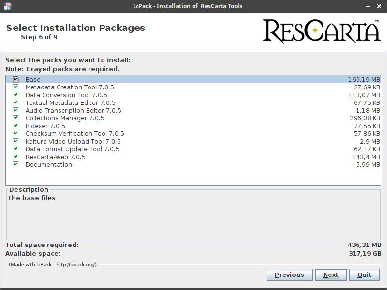
Task: Uncheck Data Format Update Tool 7.0.5
Action: pyautogui.click(x=15, y=149)
